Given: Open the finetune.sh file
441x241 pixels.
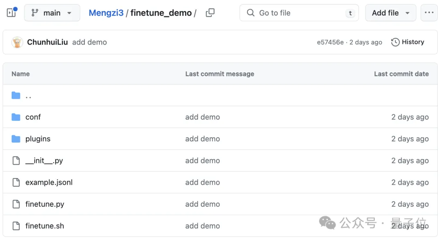Looking at the screenshot, I should click(45, 226).
